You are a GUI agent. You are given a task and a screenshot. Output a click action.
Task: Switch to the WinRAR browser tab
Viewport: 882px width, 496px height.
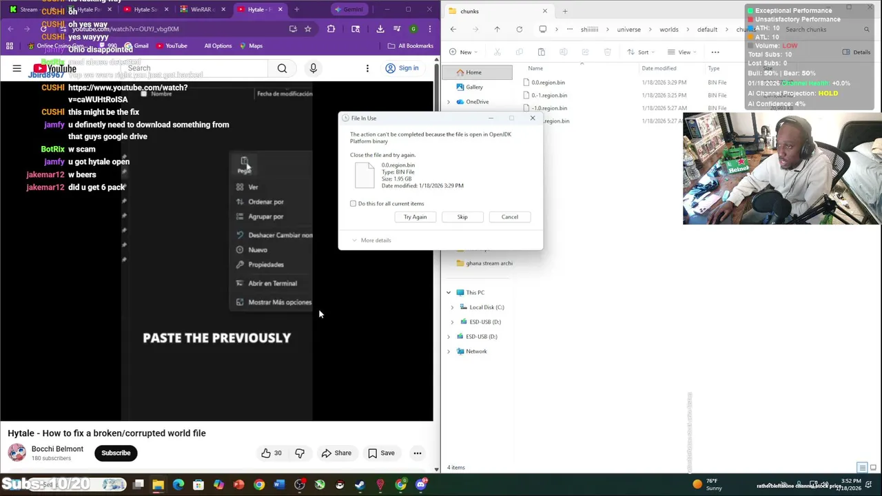tap(201, 10)
